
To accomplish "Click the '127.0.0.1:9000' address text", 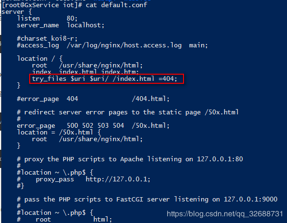I will point(251,200).
